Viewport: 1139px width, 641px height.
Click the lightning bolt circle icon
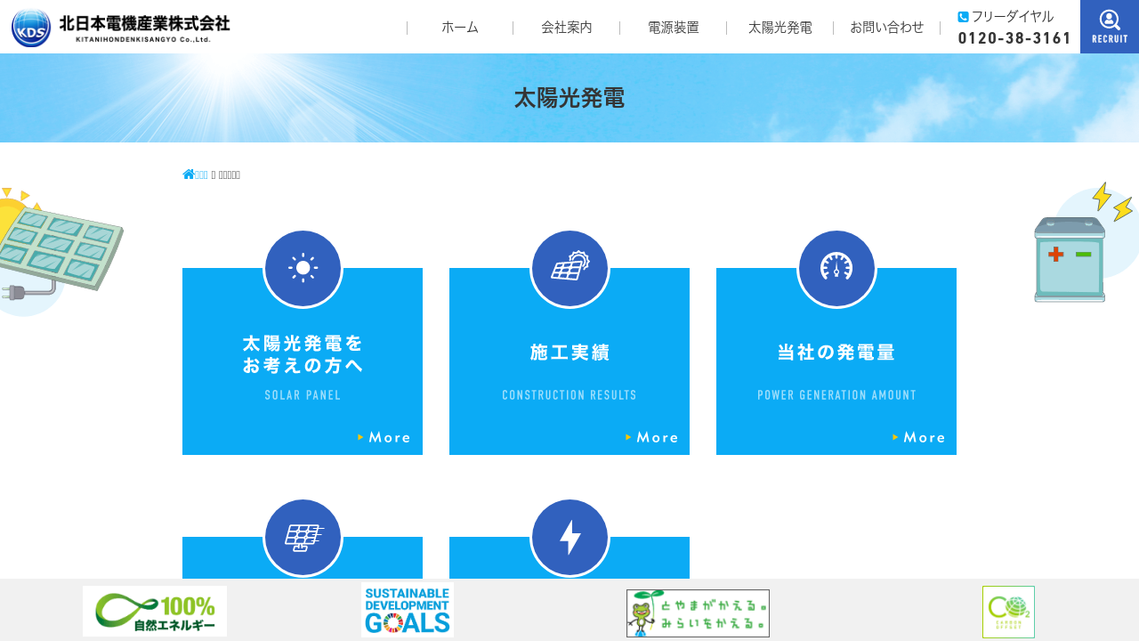(569, 537)
